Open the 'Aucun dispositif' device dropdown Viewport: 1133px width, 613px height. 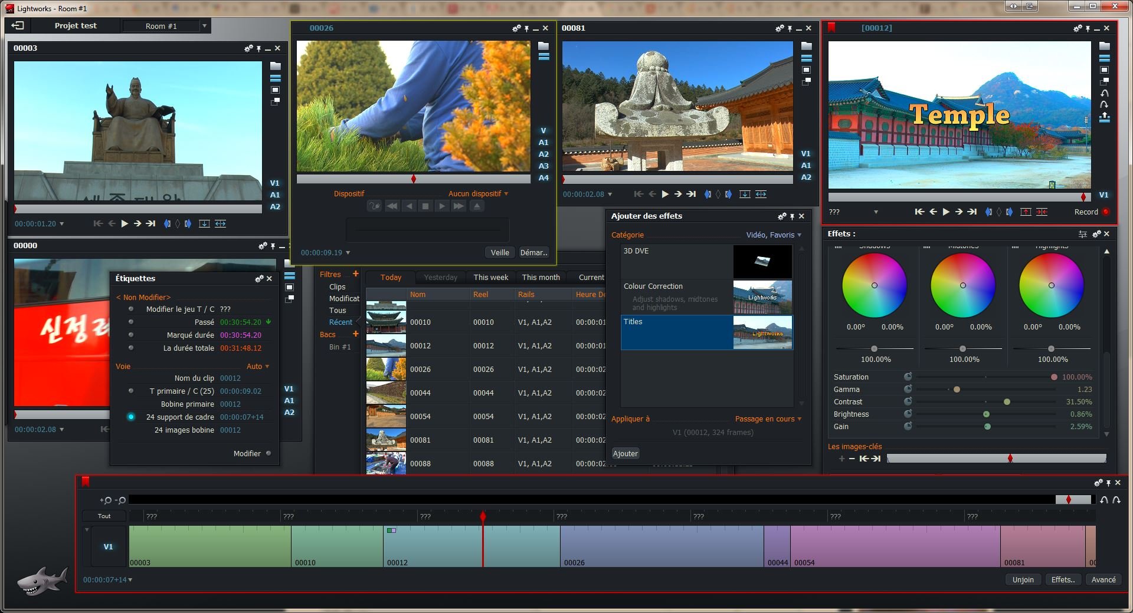tap(478, 193)
